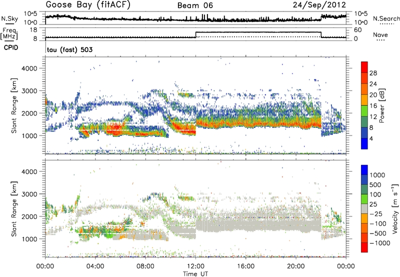Click the '4' power scale value

tap(371, 138)
